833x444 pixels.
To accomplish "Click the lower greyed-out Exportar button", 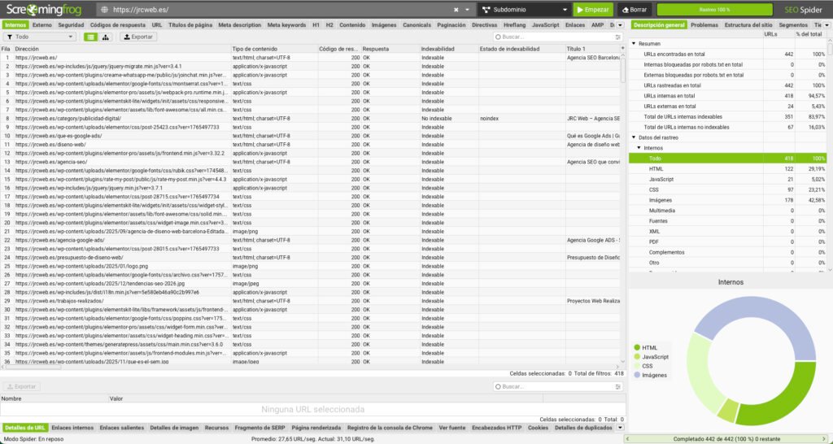I will coord(22,386).
